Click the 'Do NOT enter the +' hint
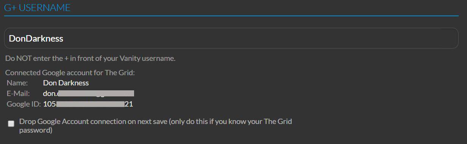467x144 pixels. click(90, 59)
